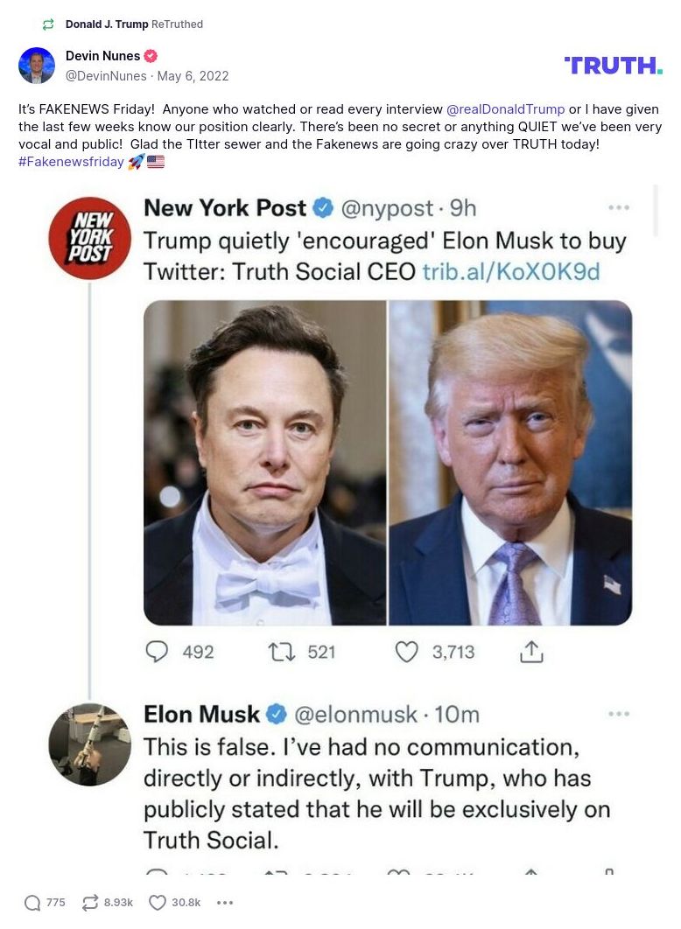
Task: Click the share upload icon on the NY Post tweet
Action: tap(531, 651)
